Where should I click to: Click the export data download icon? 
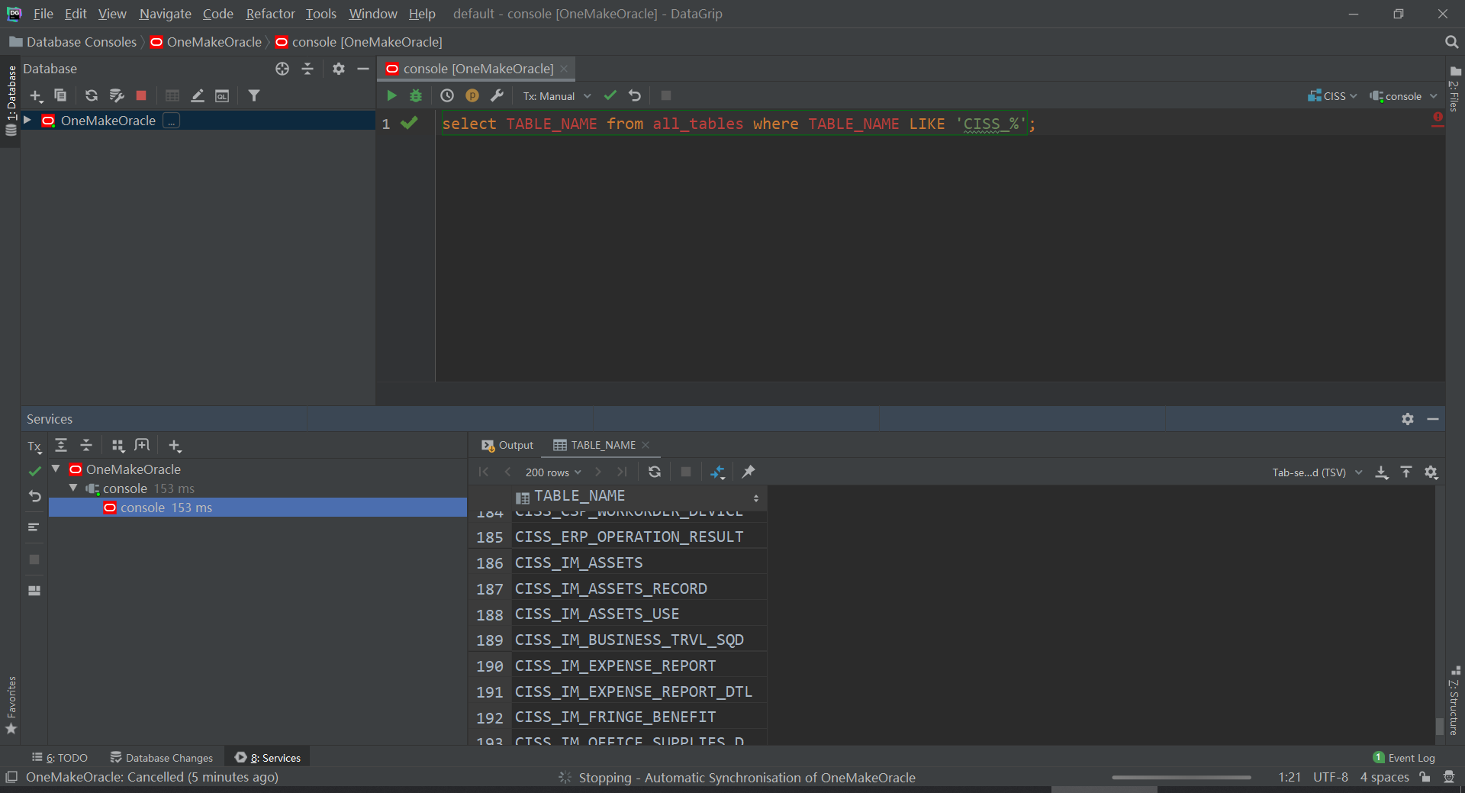coord(1382,472)
